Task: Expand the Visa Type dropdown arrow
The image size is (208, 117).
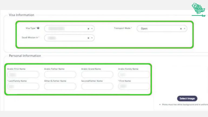Action: 92,29
